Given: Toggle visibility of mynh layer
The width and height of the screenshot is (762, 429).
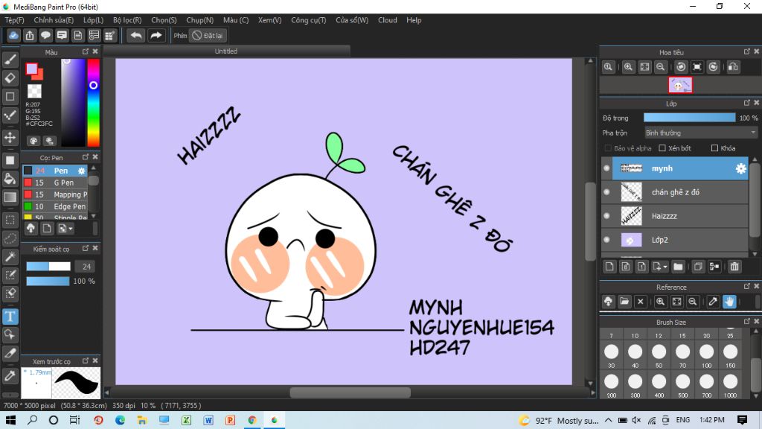Looking at the screenshot, I should point(606,168).
